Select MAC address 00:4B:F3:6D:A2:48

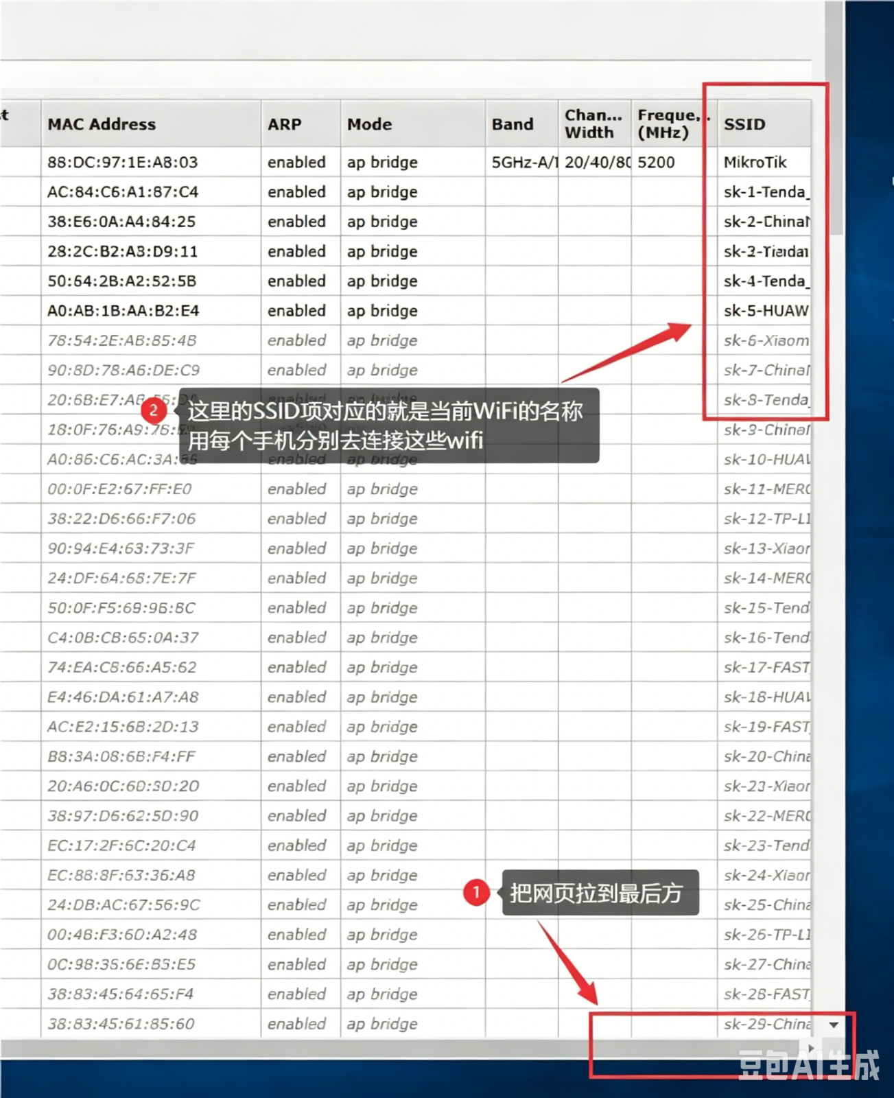pos(122,935)
